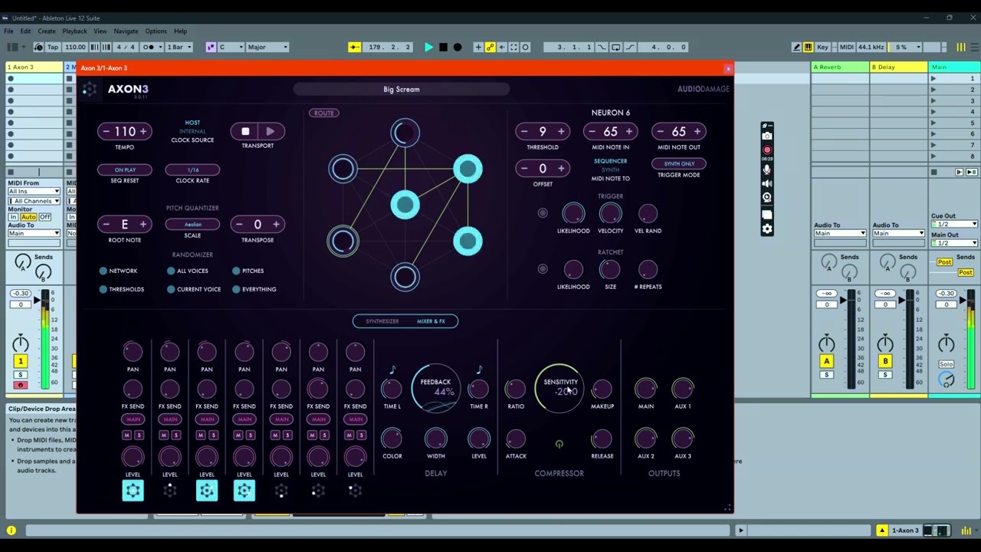Solo the A Reverb return track
This screenshot has width=981, height=552.
826,375
